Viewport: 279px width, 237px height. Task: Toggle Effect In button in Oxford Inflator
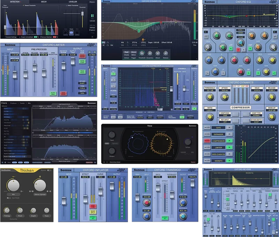pyautogui.click(x=93, y=217)
